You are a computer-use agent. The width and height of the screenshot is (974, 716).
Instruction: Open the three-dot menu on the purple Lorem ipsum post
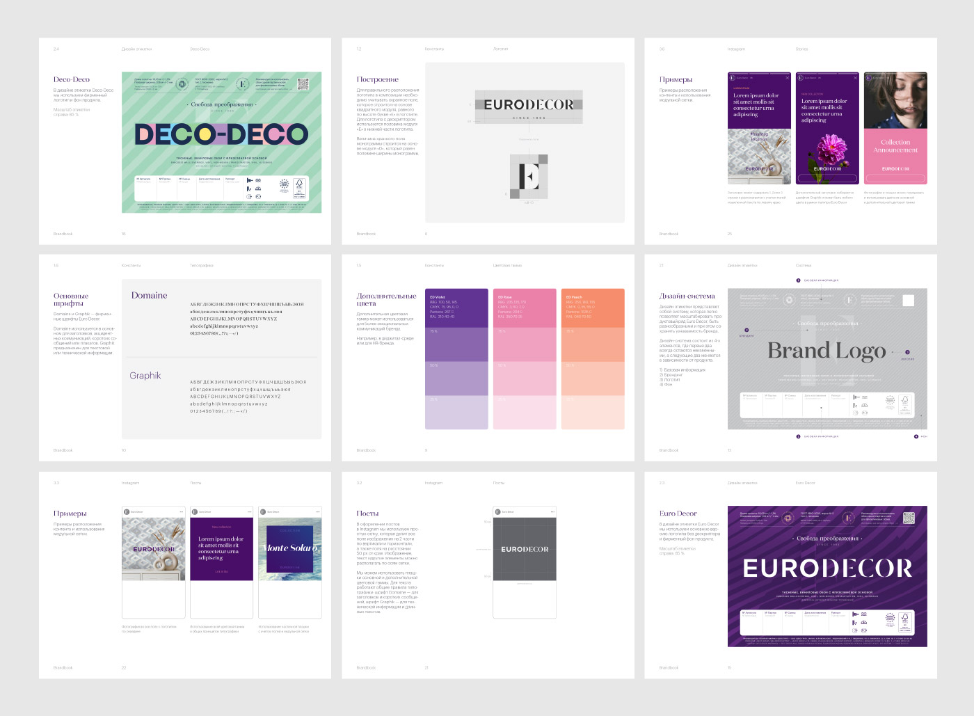(250, 511)
